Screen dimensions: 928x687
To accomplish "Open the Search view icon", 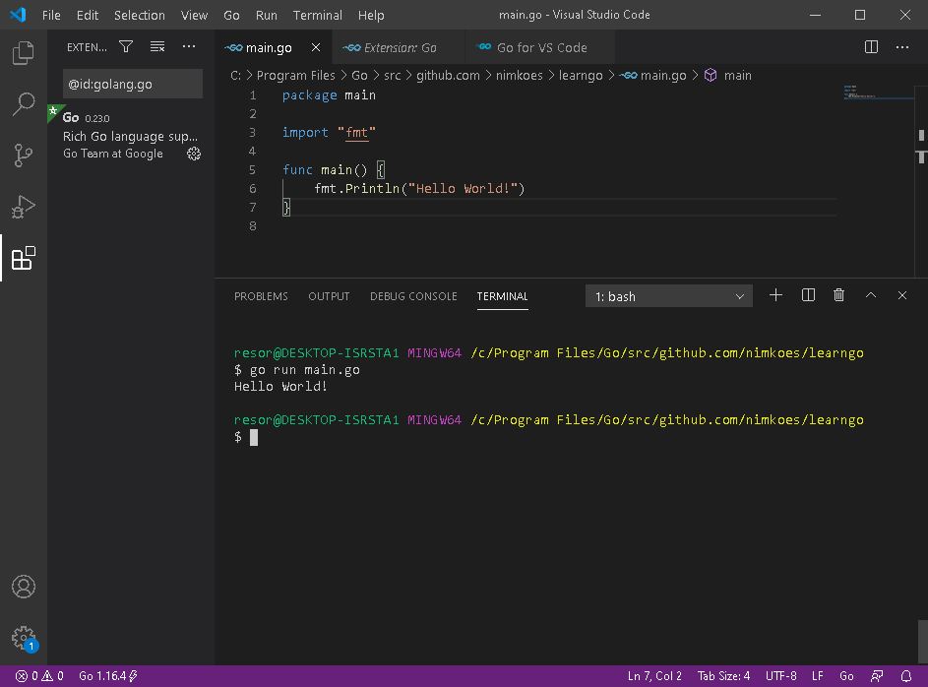I will point(23,104).
